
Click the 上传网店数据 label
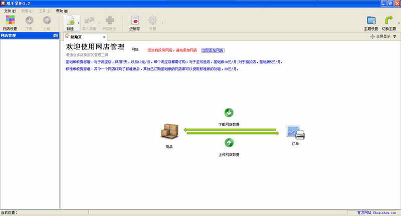click(229, 154)
